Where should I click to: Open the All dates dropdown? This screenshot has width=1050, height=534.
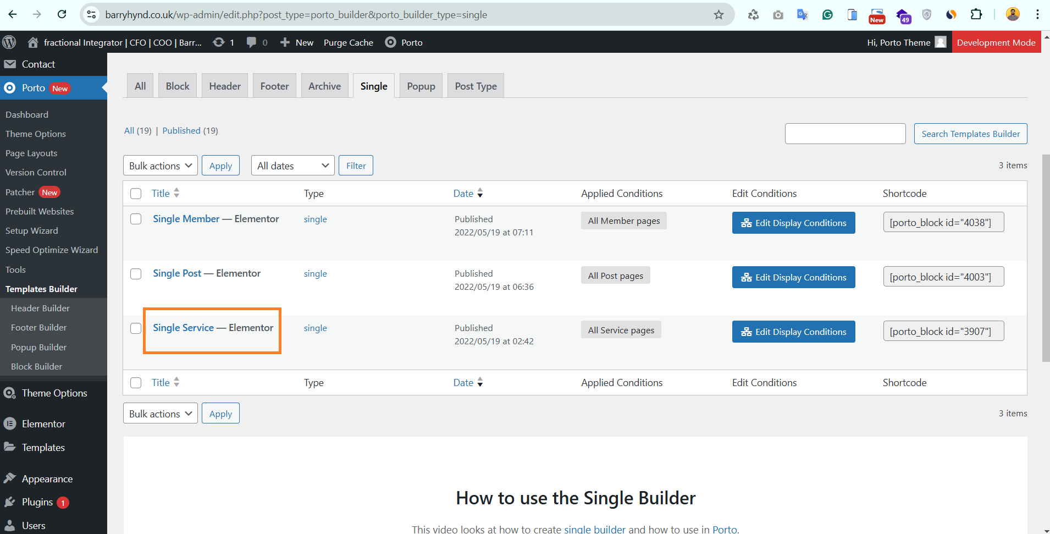(x=293, y=166)
